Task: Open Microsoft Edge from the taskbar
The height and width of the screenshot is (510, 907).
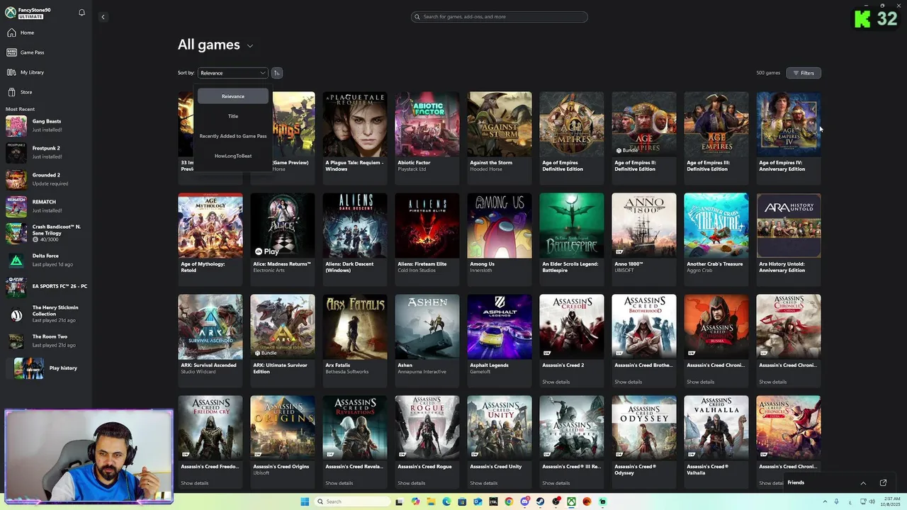Action: pyautogui.click(x=446, y=501)
